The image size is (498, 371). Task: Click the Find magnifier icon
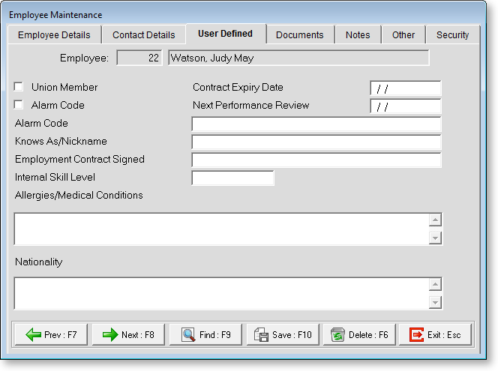pos(188,335)
